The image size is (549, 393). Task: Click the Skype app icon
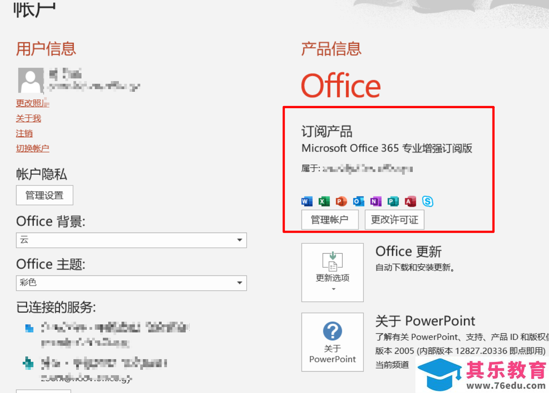[427, 201]
